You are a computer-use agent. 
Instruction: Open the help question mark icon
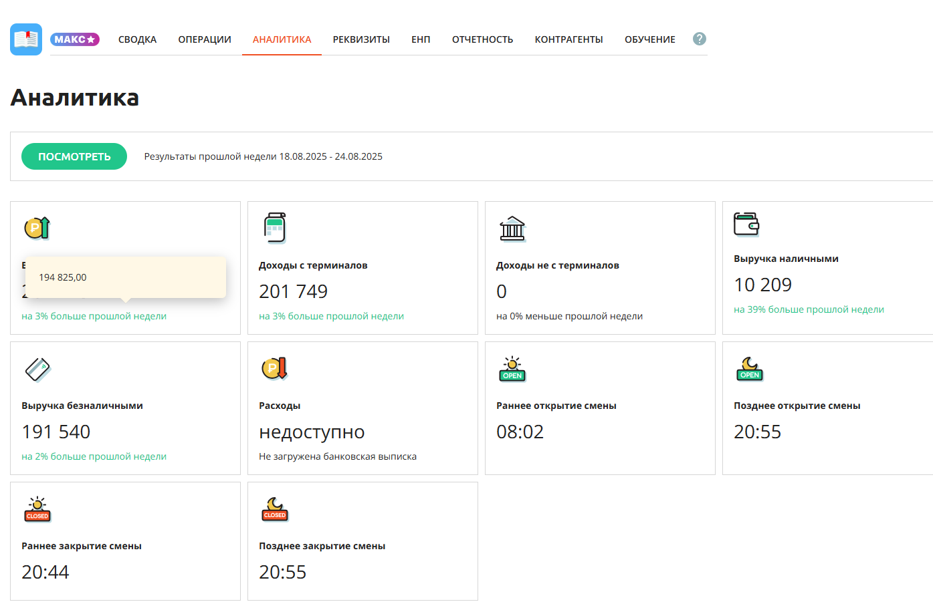700,39
